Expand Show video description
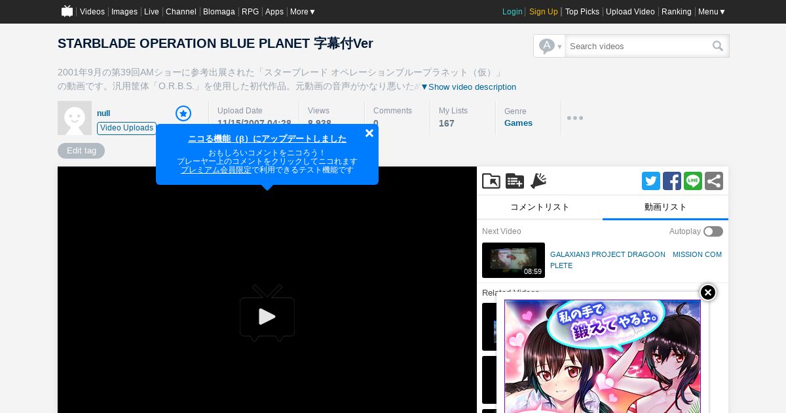Image resolution: width=786 pixels, height=413 pixels. pos(468,87)
